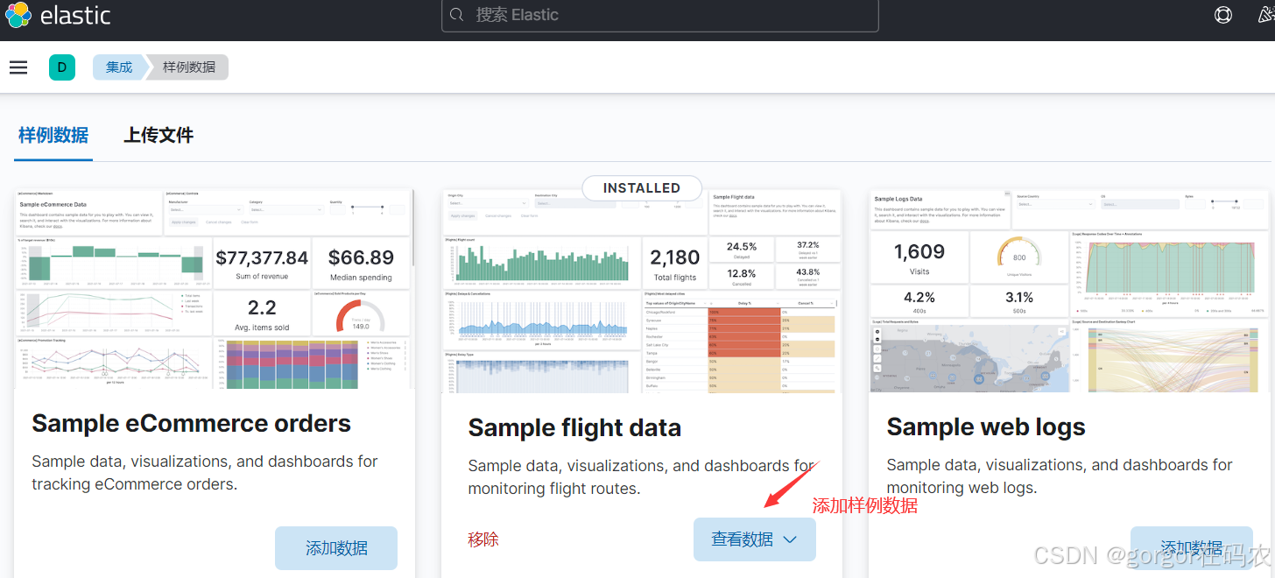Click the Elastic logo
This screenshot has width=1275, height=578.
click(58, 15)
